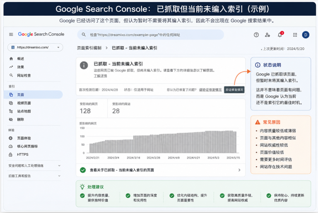The width and height of the screenshot is (318, 213).
Task: Click the 了解详情 link
Action: [100, 76]
